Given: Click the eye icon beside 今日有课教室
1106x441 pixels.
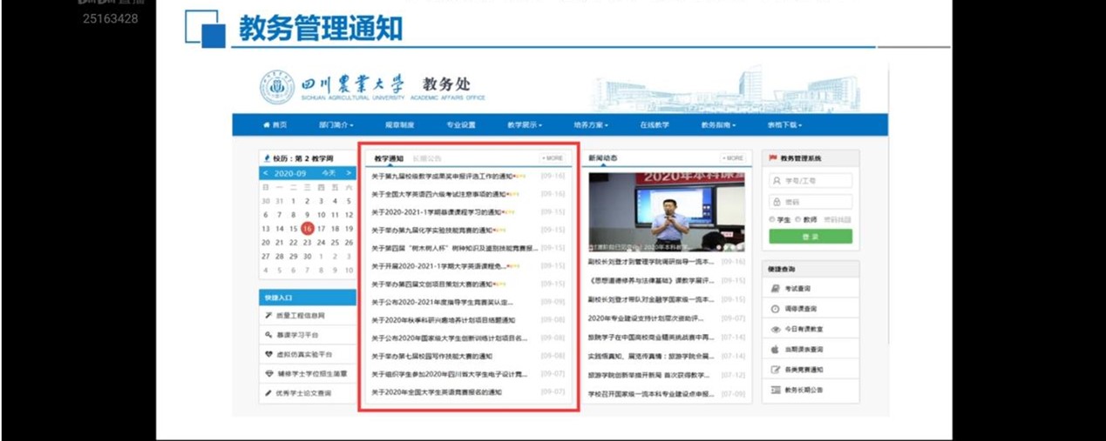Looking at the screenshot, I should [775, 330].
